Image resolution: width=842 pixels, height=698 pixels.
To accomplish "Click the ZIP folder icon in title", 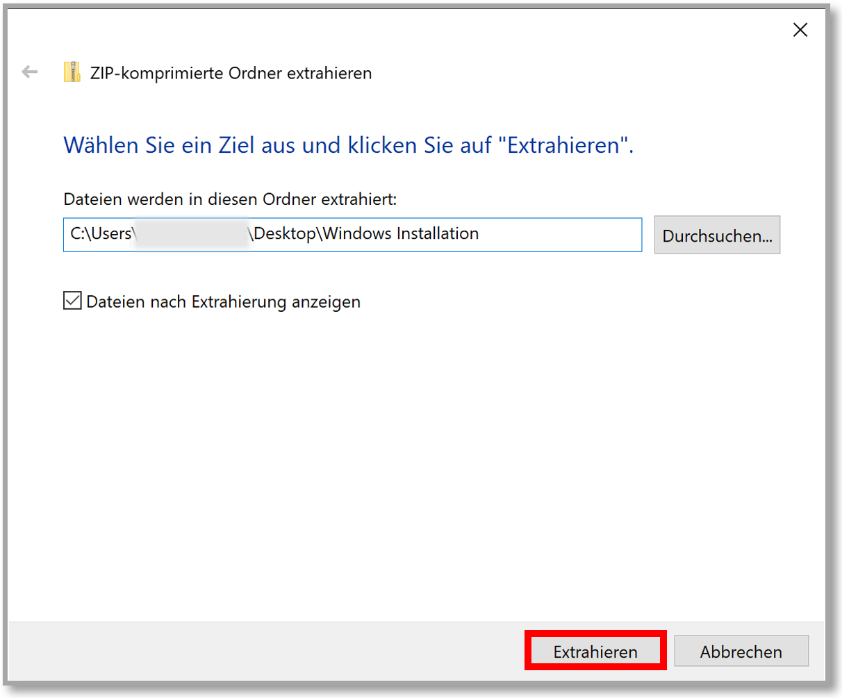I will pos(72,72).
